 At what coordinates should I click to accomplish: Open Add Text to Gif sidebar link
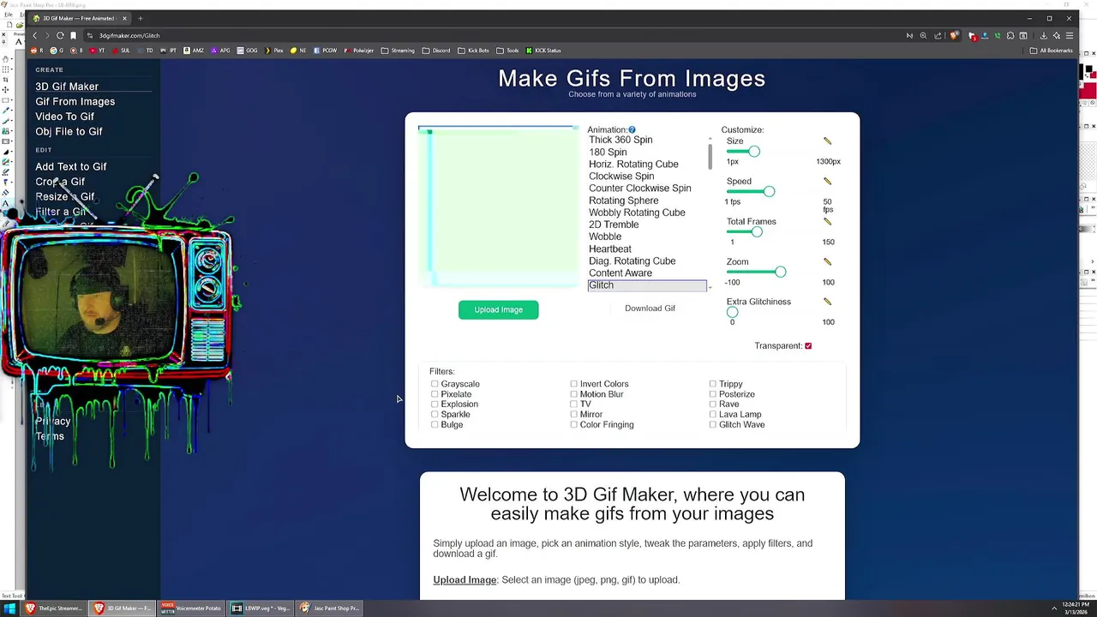click(71, 166)
